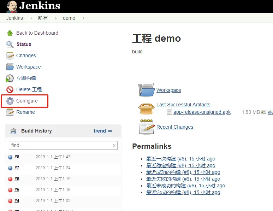Click the red status ball for build #5
This screenshot has width=273, height=211.
[10, 190]
